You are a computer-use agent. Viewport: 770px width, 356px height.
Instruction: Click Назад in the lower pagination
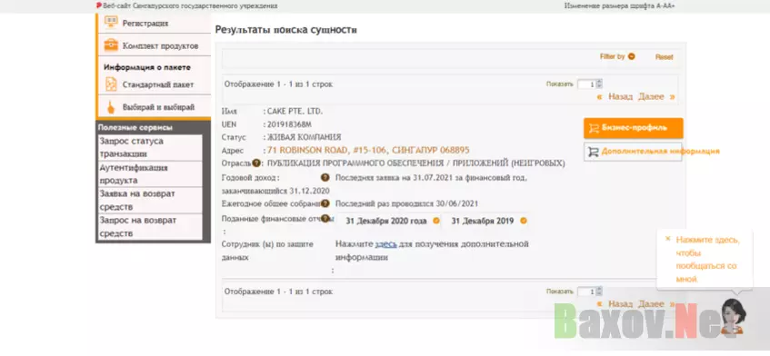[620, 304]
